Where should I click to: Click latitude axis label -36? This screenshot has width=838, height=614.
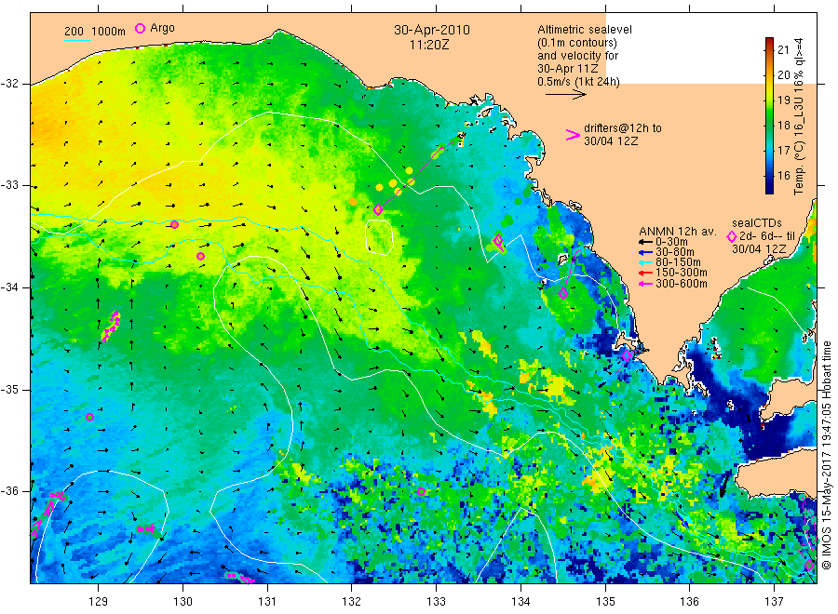(9, 491)
